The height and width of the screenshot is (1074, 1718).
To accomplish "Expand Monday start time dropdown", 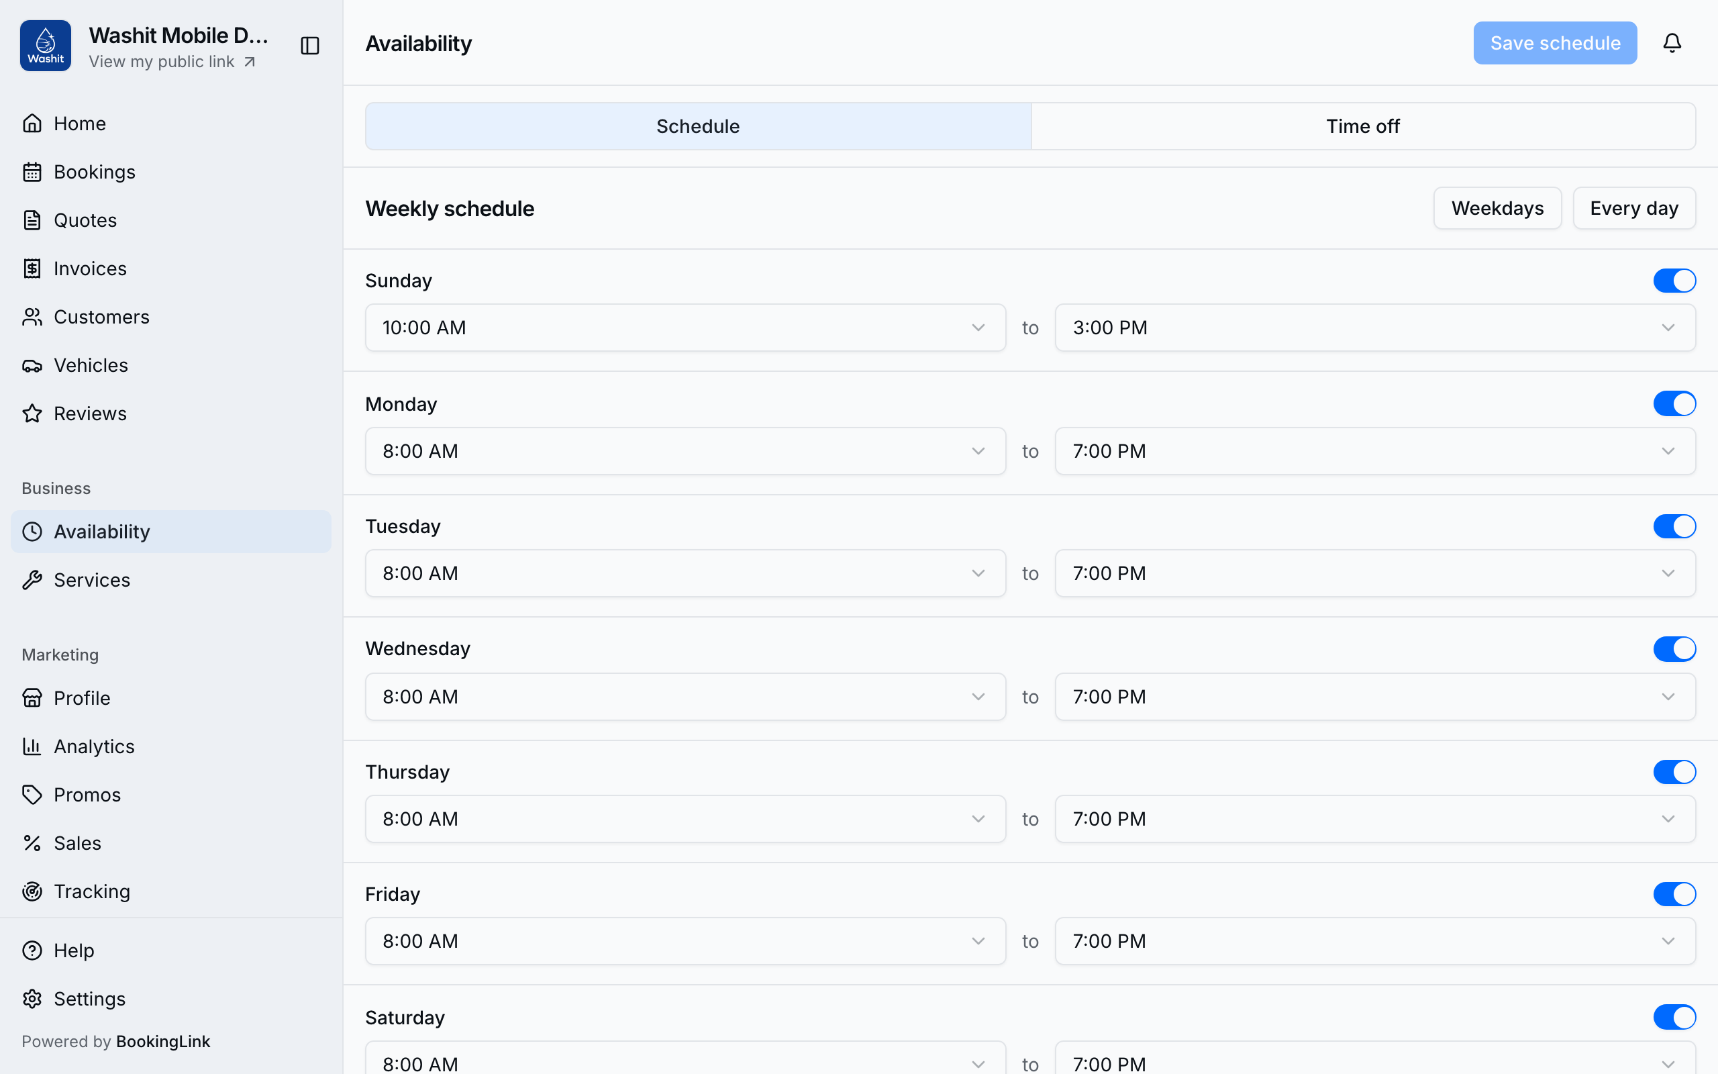I will coord(685,451).
